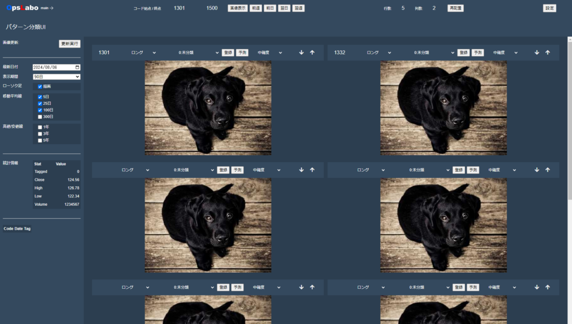This screenshot has height=324, width=572.
Task: Click 予測 in panel 1301
Action: coord(242,52)
